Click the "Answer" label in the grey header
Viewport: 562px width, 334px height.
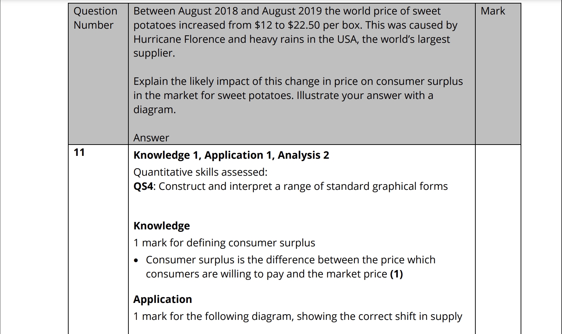[151, 138]
